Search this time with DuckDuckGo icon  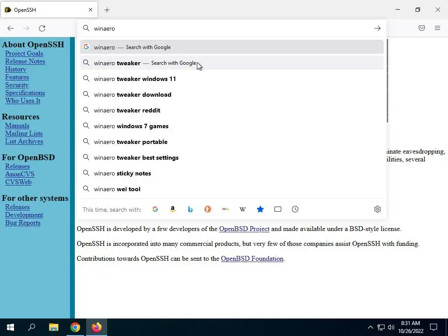(x=208, y=209)
